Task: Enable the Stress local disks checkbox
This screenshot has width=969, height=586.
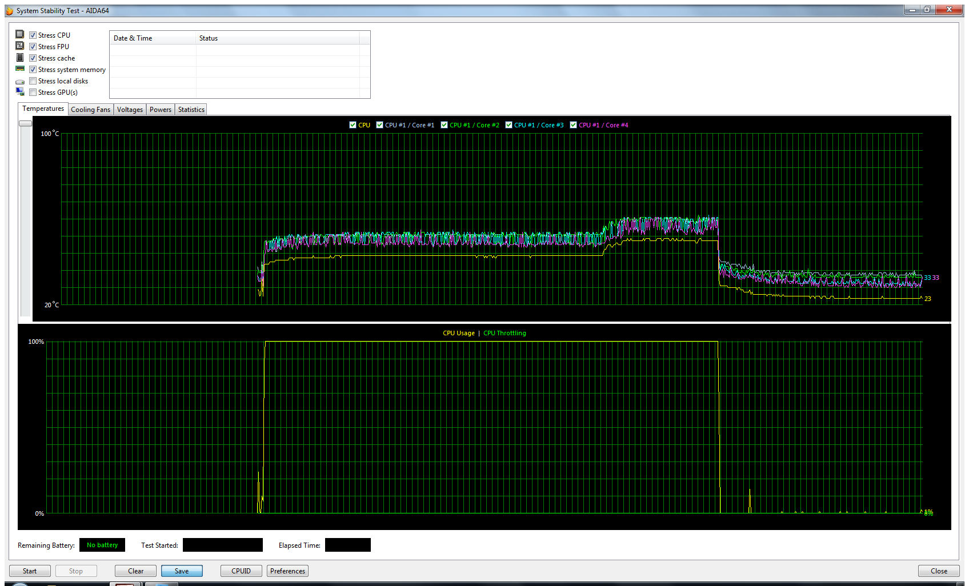Action: [x=33, y=81]
